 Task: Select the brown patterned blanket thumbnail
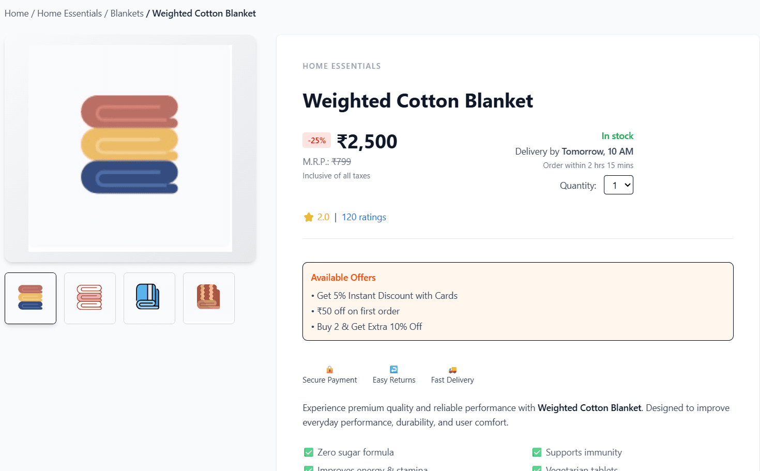coord(209,298)
